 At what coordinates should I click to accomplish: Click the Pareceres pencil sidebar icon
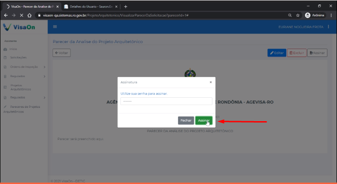(5, 107)
